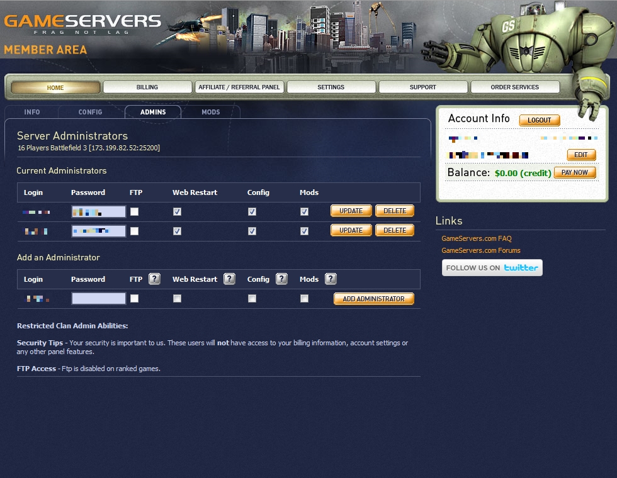This screenshot has height=478, width=617.
Task: Click the Config help question mark icon
Action: 282,279
